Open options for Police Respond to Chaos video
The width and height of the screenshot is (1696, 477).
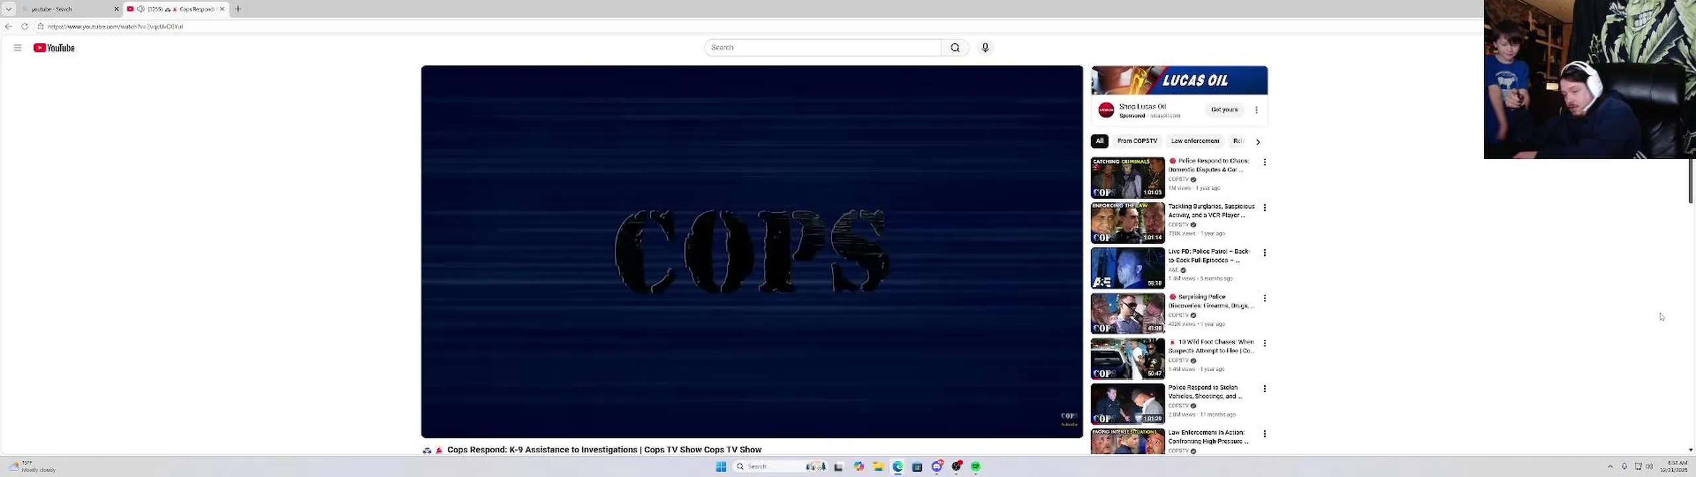coord(1265,162)
